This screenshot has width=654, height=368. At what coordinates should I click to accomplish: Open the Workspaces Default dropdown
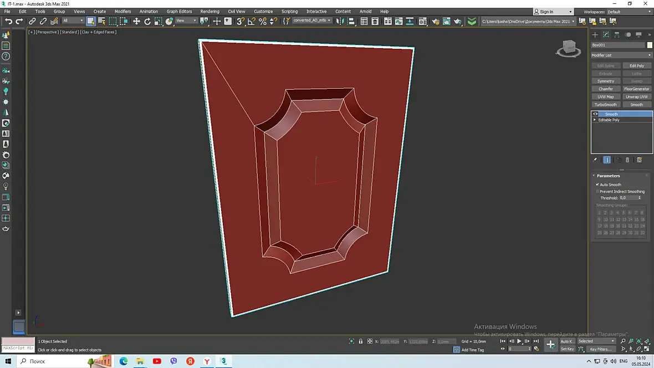click(x=628, y=12)
